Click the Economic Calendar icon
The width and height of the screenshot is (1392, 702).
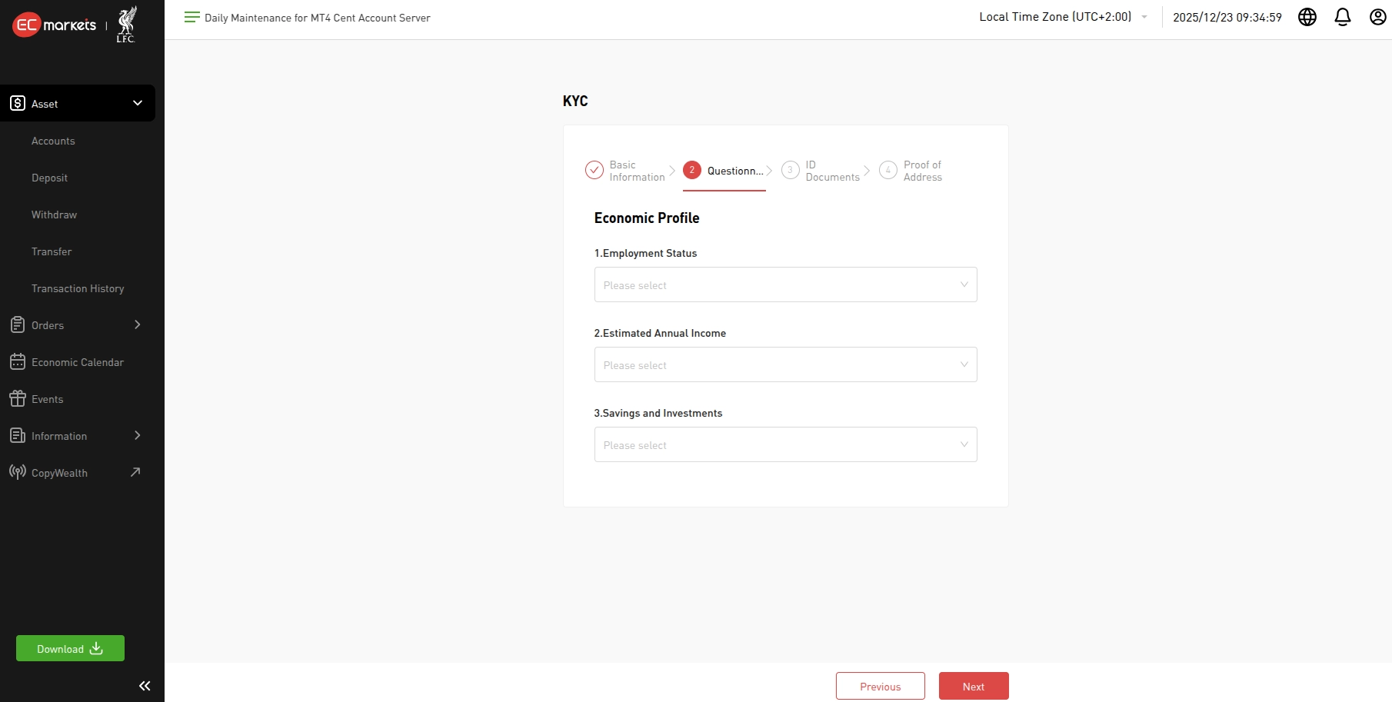[x=18, y=362]
